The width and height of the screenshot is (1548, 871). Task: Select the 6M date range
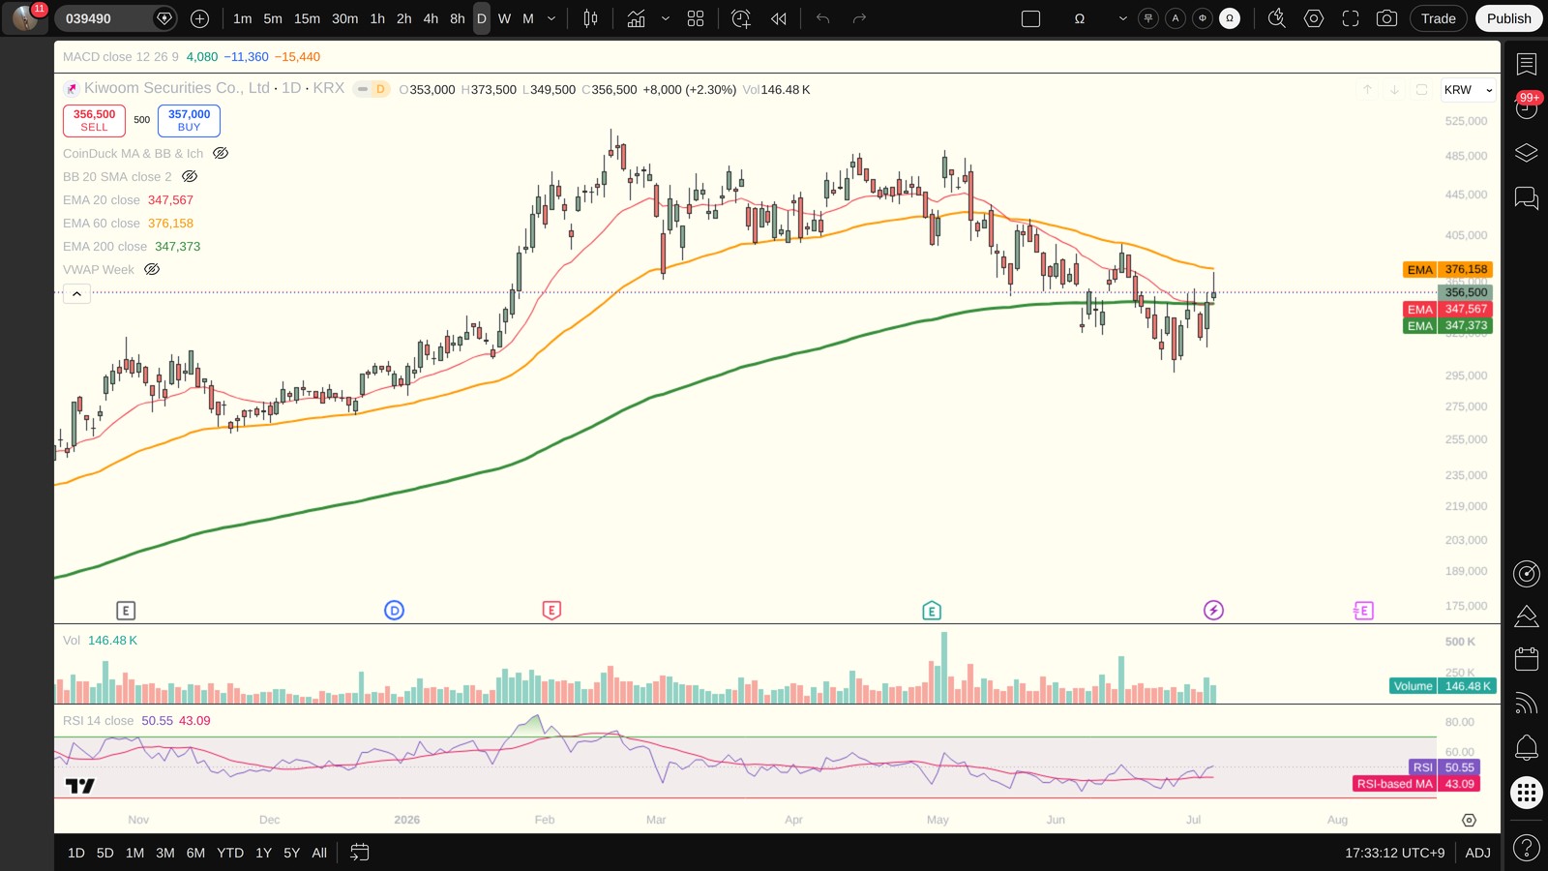[195, 853]
